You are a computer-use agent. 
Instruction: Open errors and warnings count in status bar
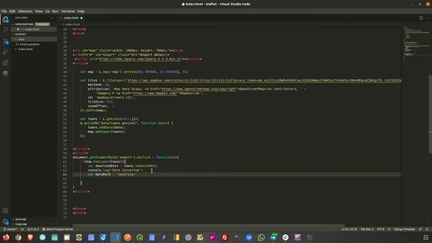pos(33,229)
